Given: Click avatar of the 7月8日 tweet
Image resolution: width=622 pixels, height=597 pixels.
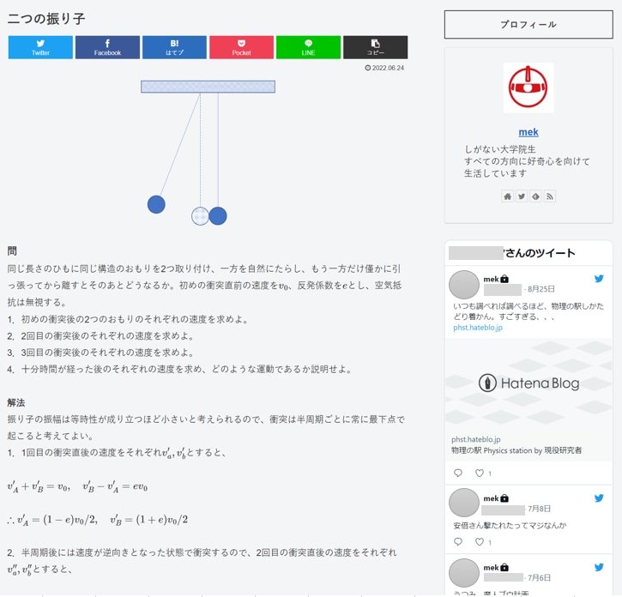Looking at the screenshot, I should (464, 503).
